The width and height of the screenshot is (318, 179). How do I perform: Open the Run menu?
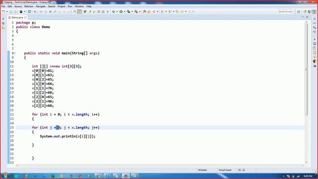click(70, 6)
